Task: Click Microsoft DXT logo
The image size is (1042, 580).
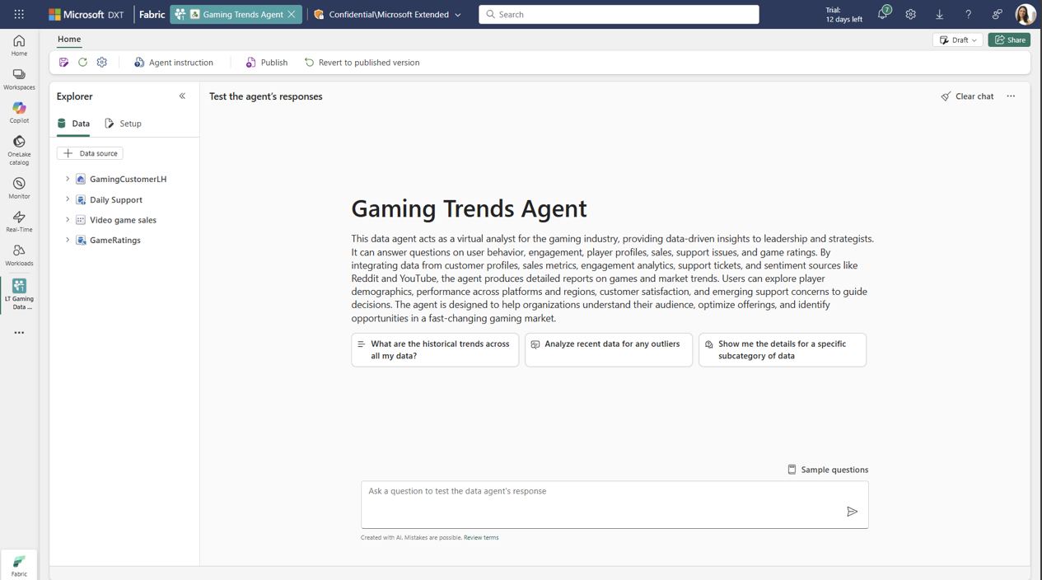Action: (86, 14)
